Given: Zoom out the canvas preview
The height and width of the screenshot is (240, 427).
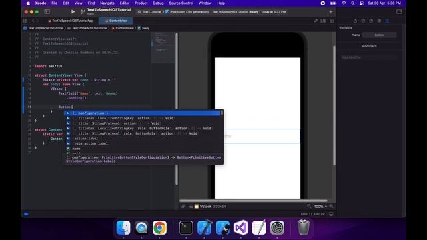Looking at the screenshot, I should point(308,207).
